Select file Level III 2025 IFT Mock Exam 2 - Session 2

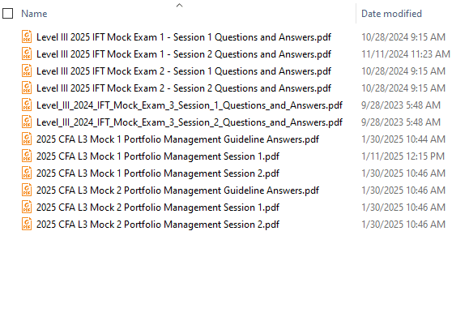click(184, 88)
